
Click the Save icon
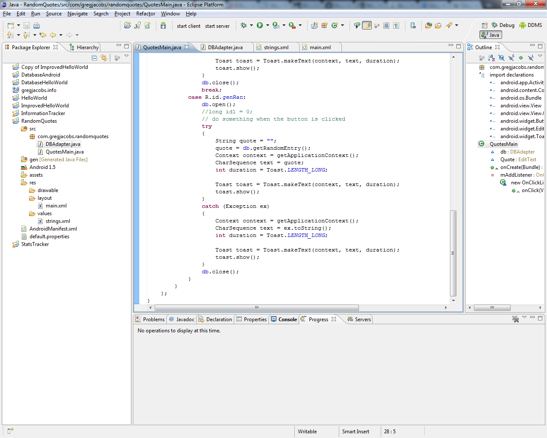(26, 25)
